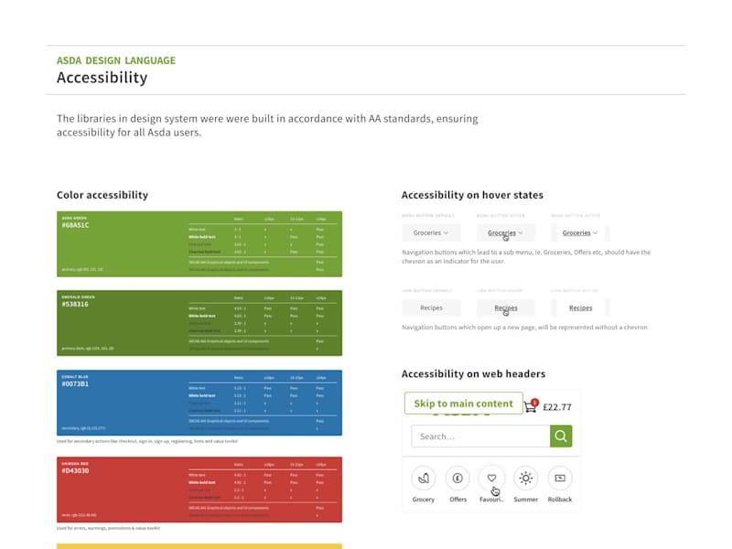Viewport: 732px width, 549px height.
Task: Click the Skip to main content button
Action: pyautogui.click(x=463, y=404)
